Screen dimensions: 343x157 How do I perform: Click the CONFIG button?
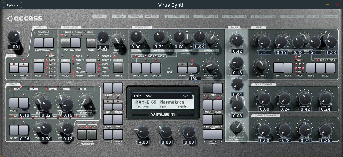click(118, 105)
